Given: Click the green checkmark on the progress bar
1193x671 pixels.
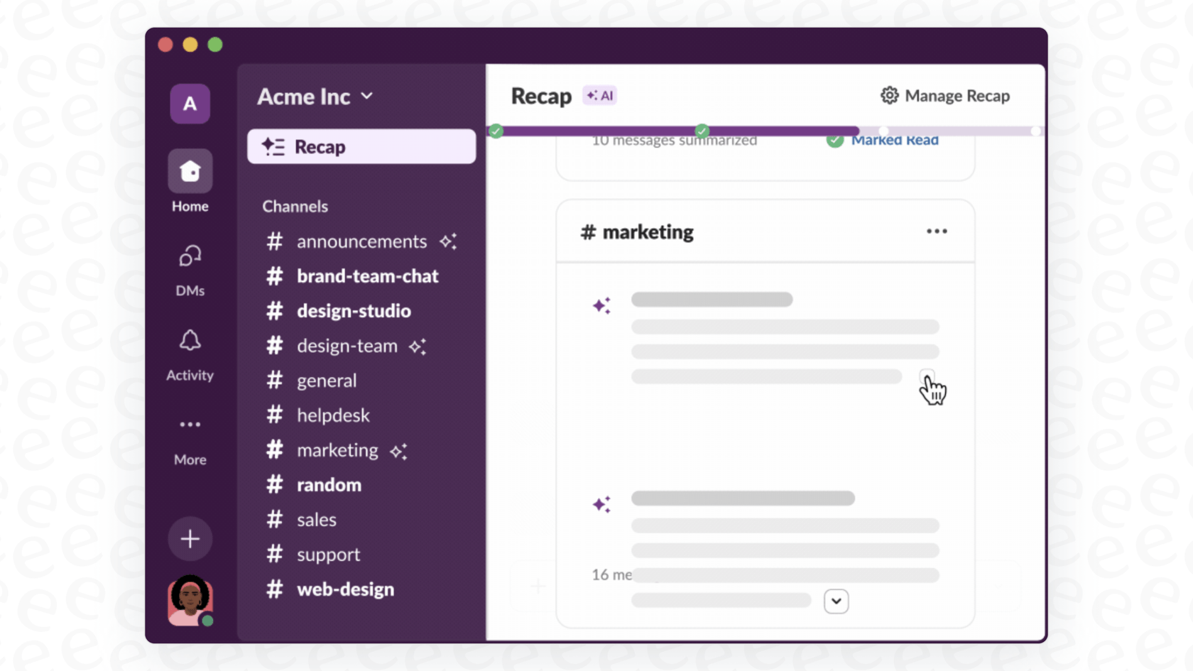Looking at the screenshot, I should coord(496,131).
